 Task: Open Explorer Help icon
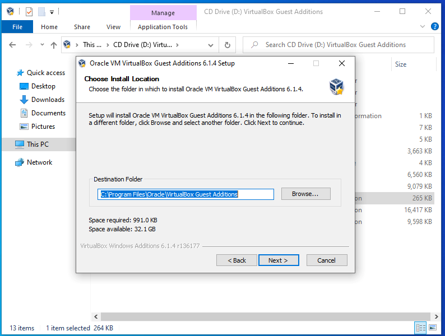point(434,26)
